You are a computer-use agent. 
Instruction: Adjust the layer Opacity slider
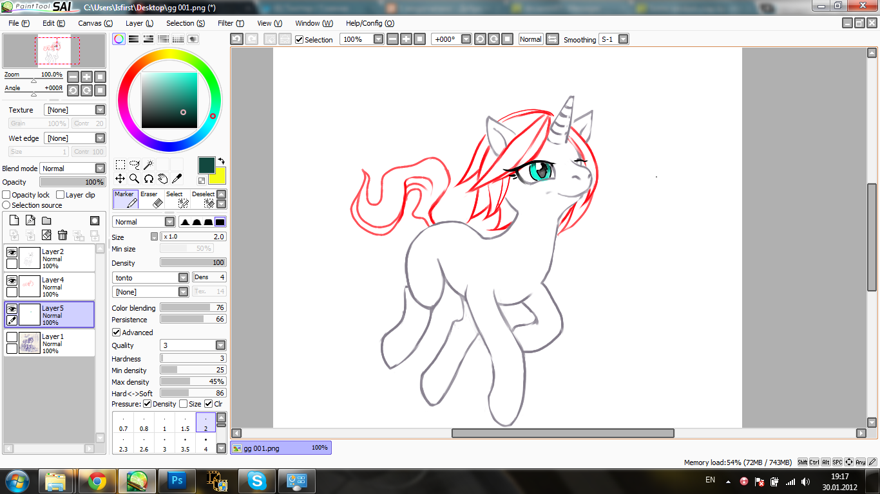[72, 182]
